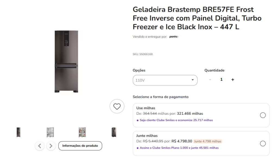
Task: Decrease quantity with minus button
Action: 210,80
